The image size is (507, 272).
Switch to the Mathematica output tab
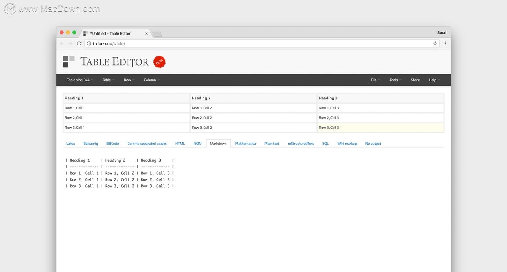[x=245, y=144]
